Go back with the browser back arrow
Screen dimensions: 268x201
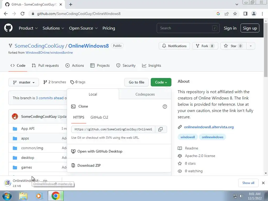pos(6,14)
